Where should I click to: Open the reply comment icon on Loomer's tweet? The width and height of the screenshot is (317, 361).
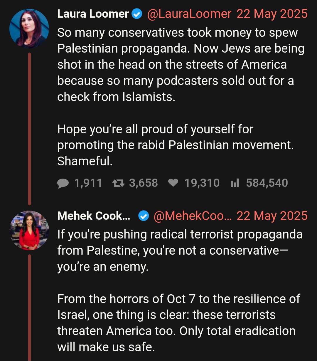pos(63,183)
